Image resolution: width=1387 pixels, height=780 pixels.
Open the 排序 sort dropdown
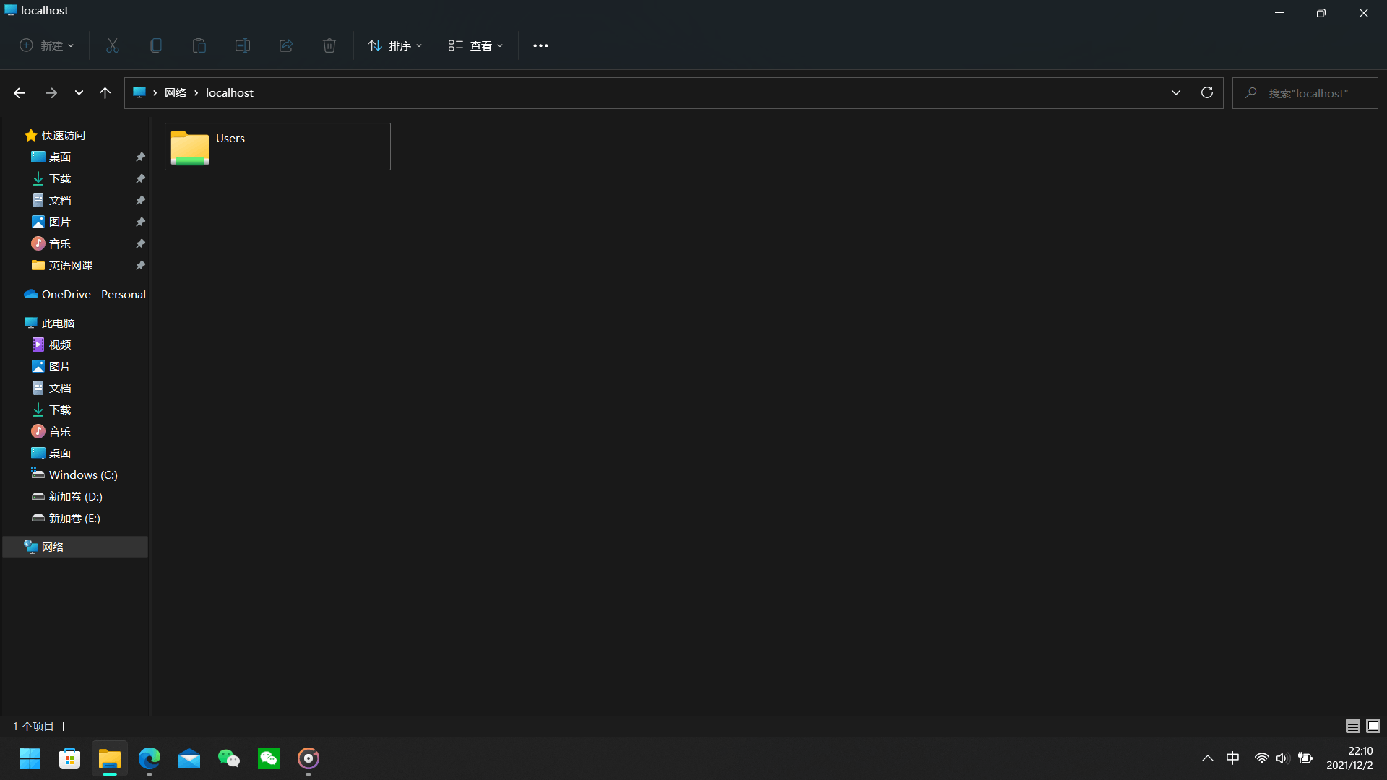(395, 45)
